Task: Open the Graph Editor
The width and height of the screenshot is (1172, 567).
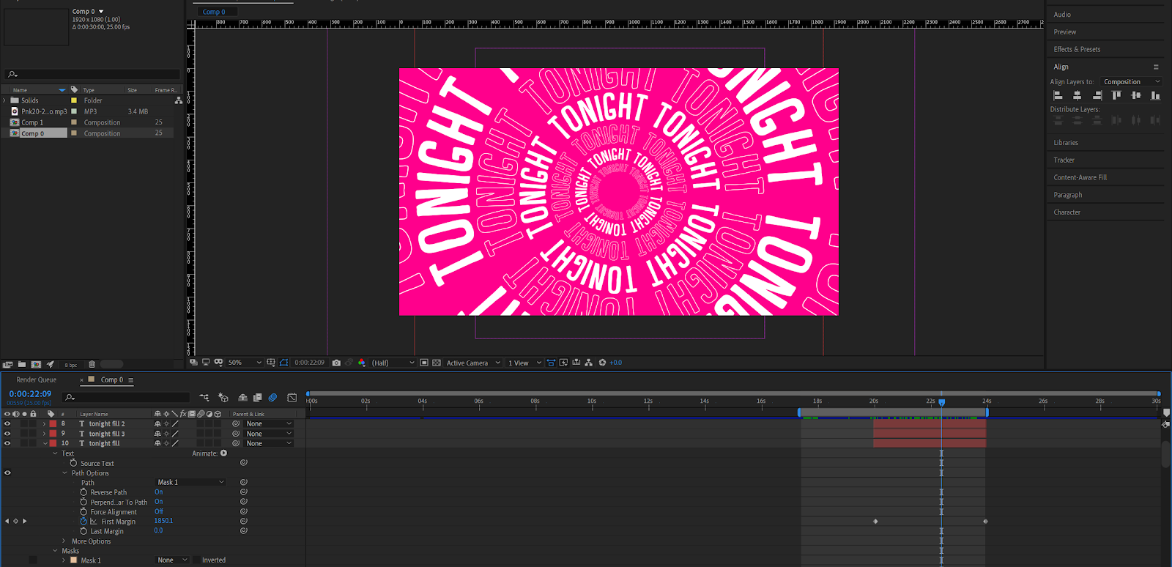Action: [292, 398]
